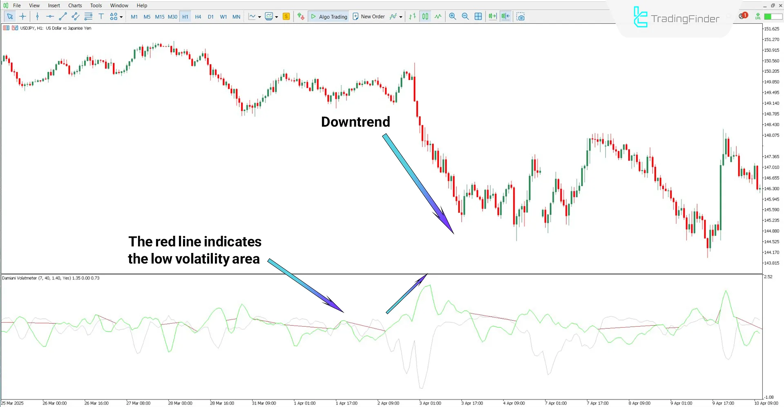Enable auto scroll to latest bar
The height and width of the screenshot is (407, 784).
click(492, 16)
